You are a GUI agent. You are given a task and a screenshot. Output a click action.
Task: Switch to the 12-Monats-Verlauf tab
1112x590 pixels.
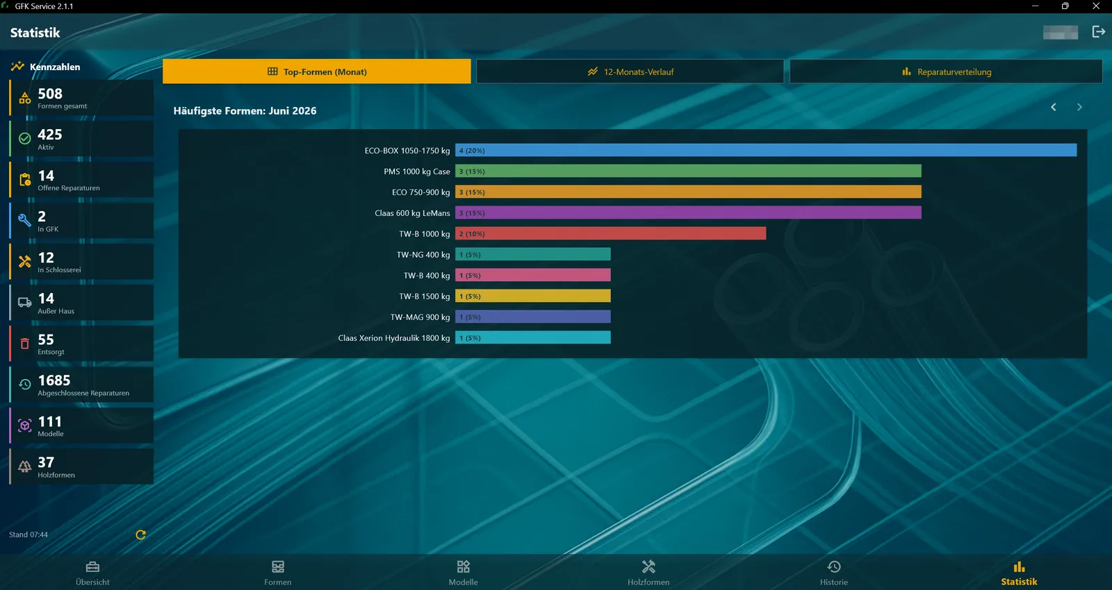point(630,71)
